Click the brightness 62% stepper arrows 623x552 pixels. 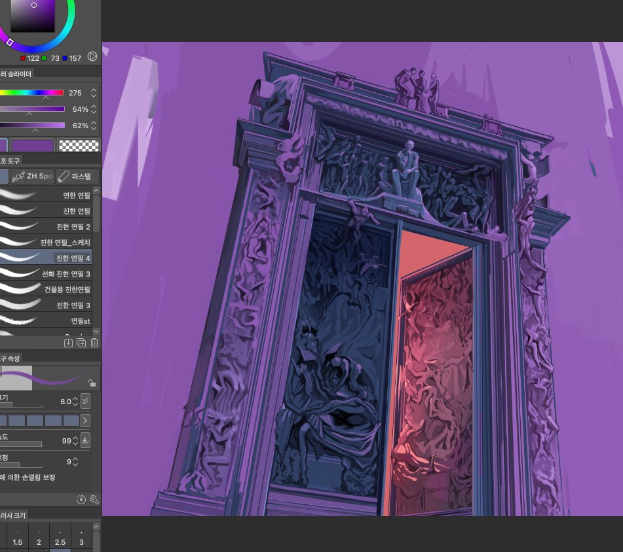(94, 126)
